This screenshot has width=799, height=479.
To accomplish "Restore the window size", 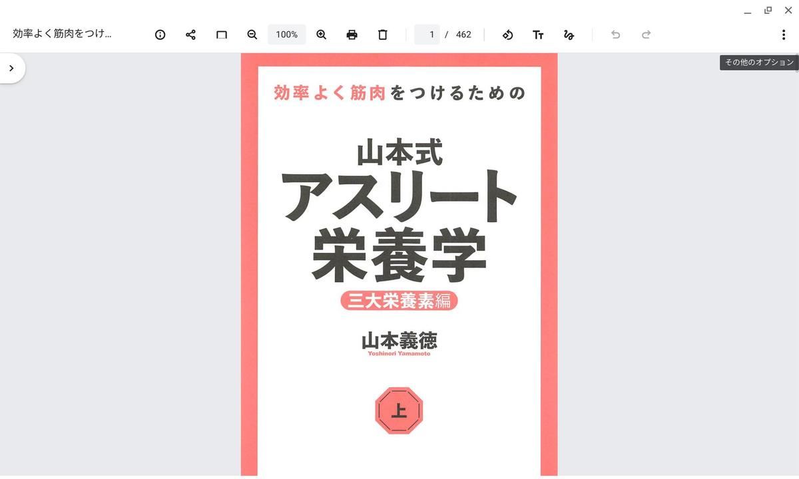I will coord(768,11).
